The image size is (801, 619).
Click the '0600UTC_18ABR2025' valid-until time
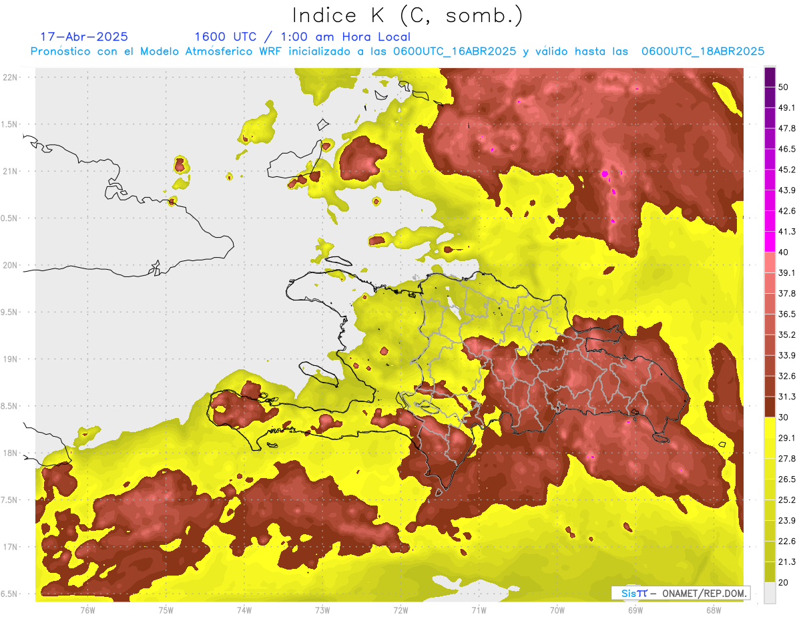pos(702,51)
